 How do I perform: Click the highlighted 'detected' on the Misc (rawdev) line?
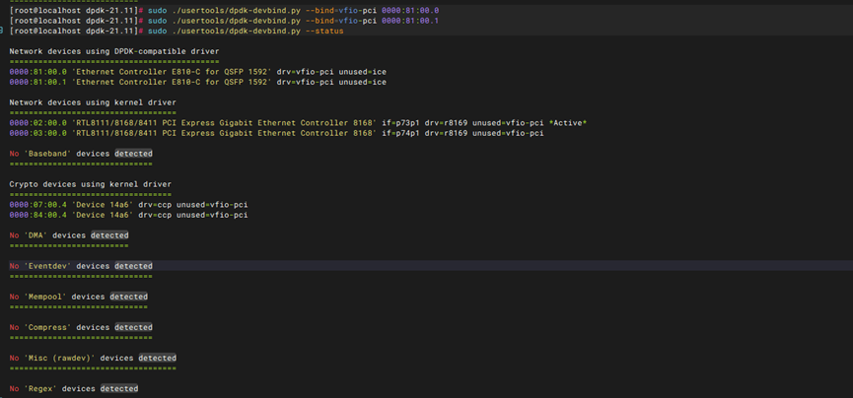point(157,359)
